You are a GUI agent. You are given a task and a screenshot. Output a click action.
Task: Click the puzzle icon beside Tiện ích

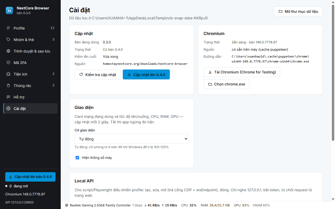click(x=8, y=74)
